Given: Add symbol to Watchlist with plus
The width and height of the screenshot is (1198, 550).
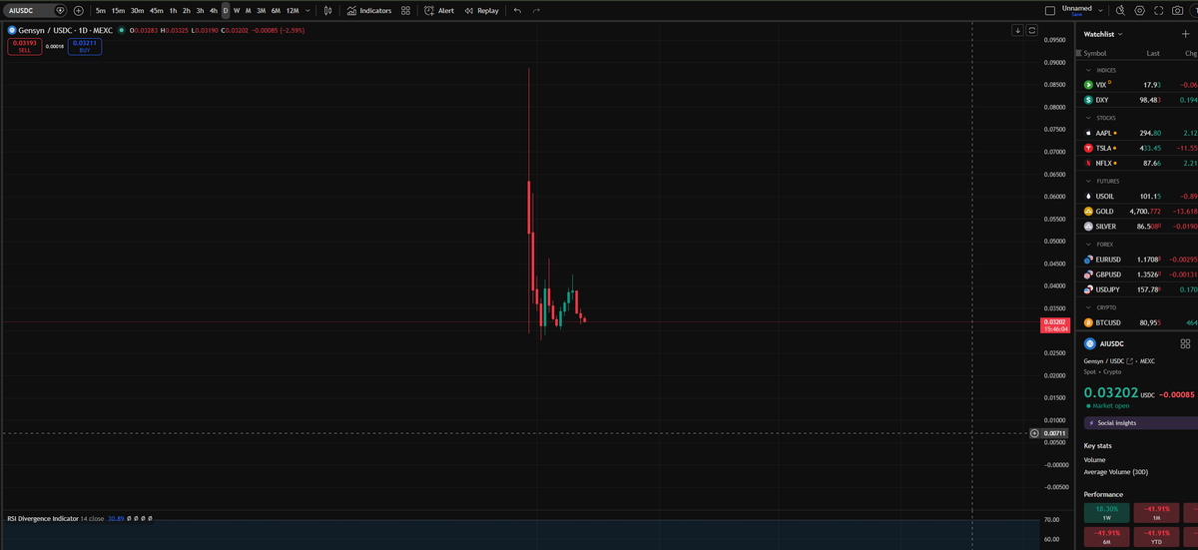Looking at the screenshot, I should [x=1186, y=34].
